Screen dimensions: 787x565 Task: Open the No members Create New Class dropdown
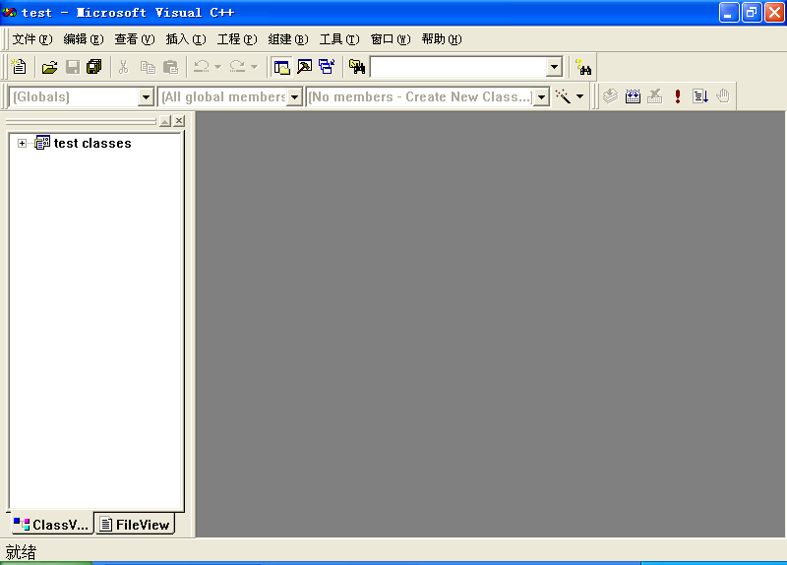tap(542, 96)
